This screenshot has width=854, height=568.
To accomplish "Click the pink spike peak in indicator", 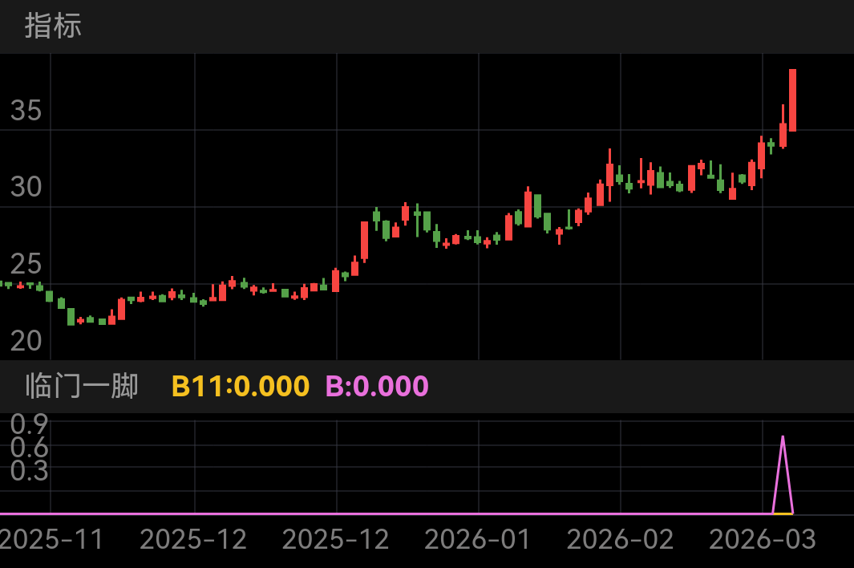I will (x=783, y=438).
